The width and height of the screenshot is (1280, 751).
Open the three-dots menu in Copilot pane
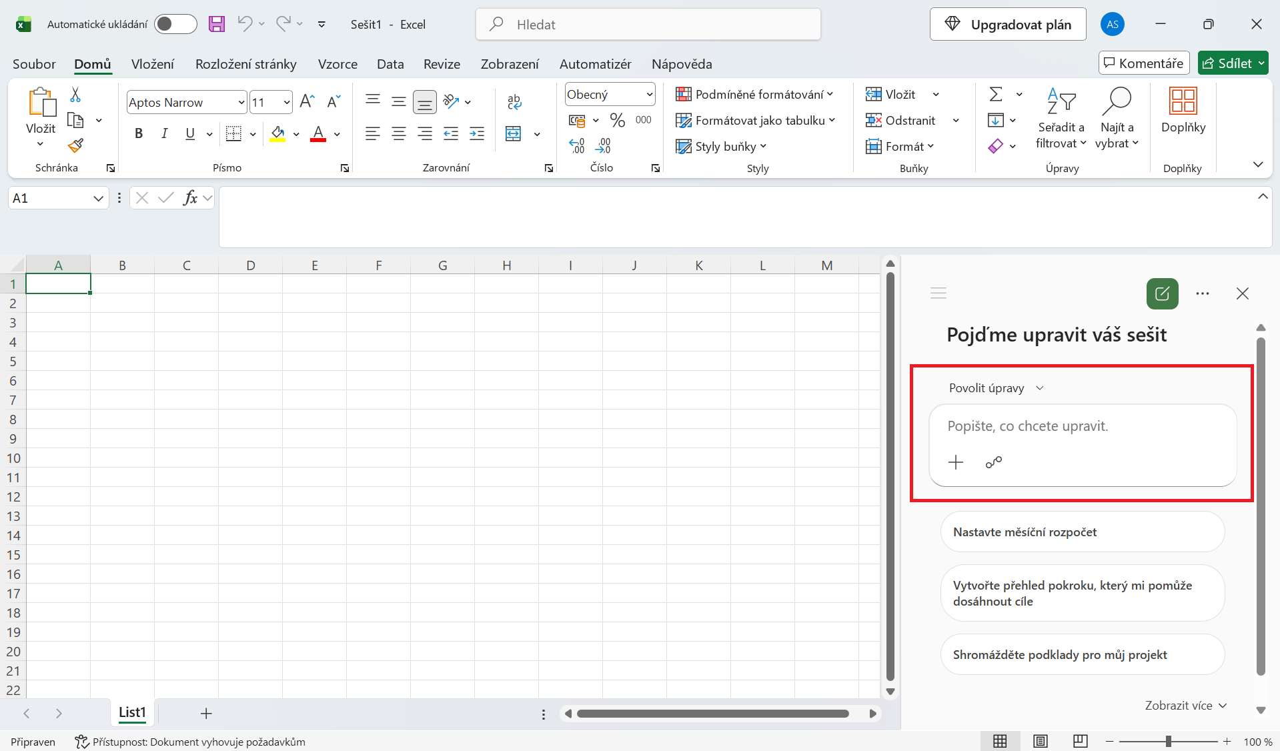click(x=1203, y=293)
